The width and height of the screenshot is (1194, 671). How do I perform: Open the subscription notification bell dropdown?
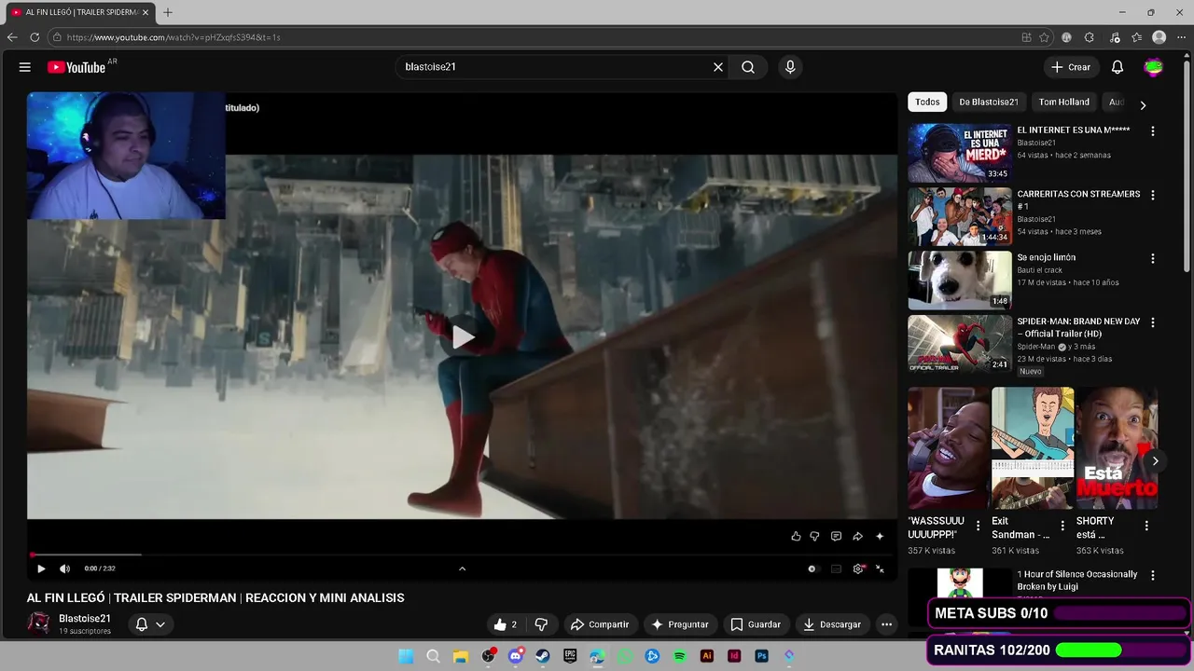tap(150, 624)
